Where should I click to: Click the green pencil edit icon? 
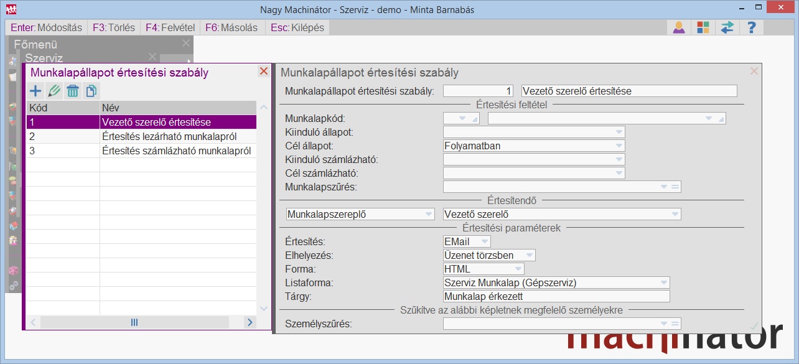[54, 91]
